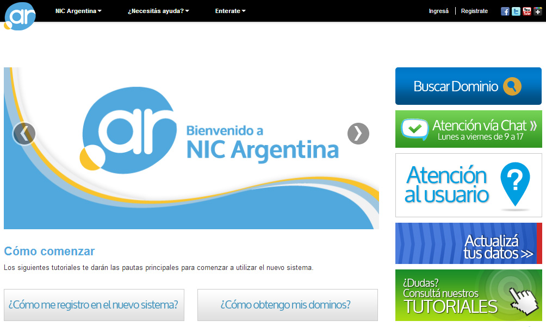The width and height of the screenshot is (546, 327).
Task: Click the plus share icon in header
Action: click(538, 11)
